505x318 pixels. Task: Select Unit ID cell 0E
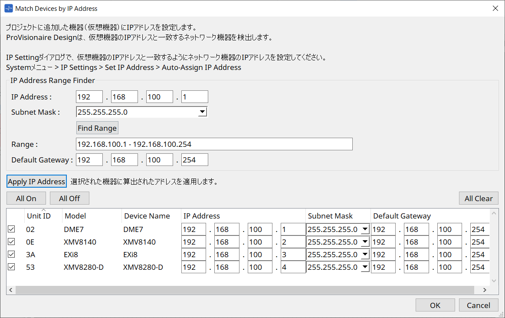pos(30,242)
